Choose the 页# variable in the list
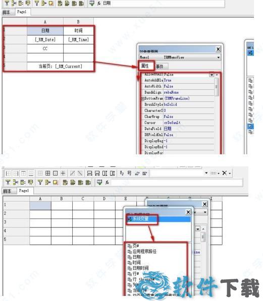Image resolution: width=263 pixels, height=301 pixels. click(x=136, y=246)
